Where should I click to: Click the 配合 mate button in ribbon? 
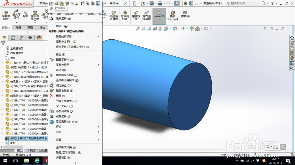[x=26, y=14]
